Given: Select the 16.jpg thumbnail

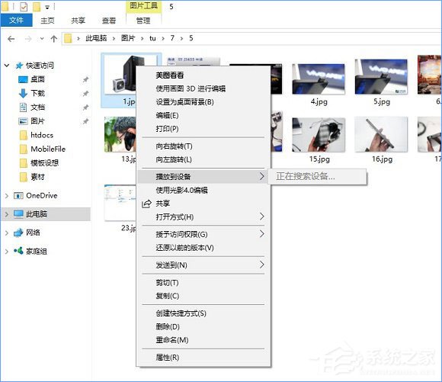Looking at the screenshot, I should pos(381,134).
